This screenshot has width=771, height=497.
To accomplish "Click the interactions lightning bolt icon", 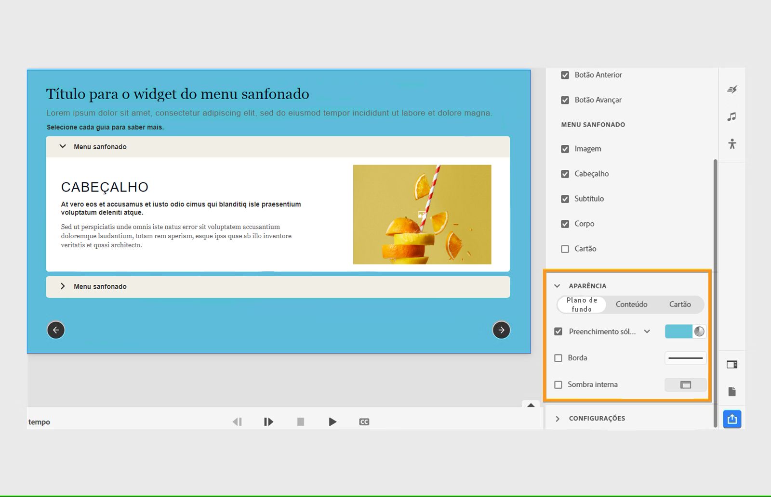I will point(732,89).
